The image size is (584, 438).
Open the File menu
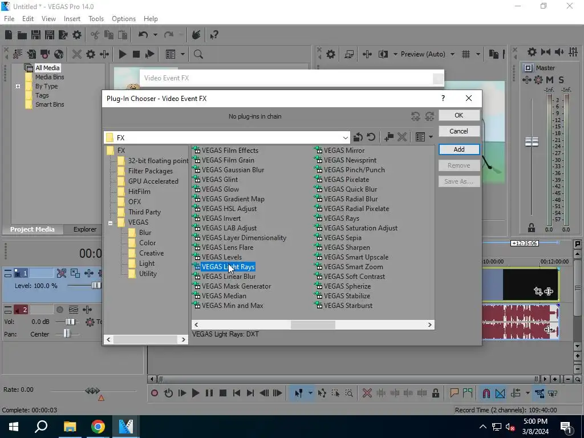[x=9, y=19]
